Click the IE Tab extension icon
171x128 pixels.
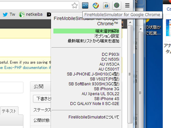(106, 5)
